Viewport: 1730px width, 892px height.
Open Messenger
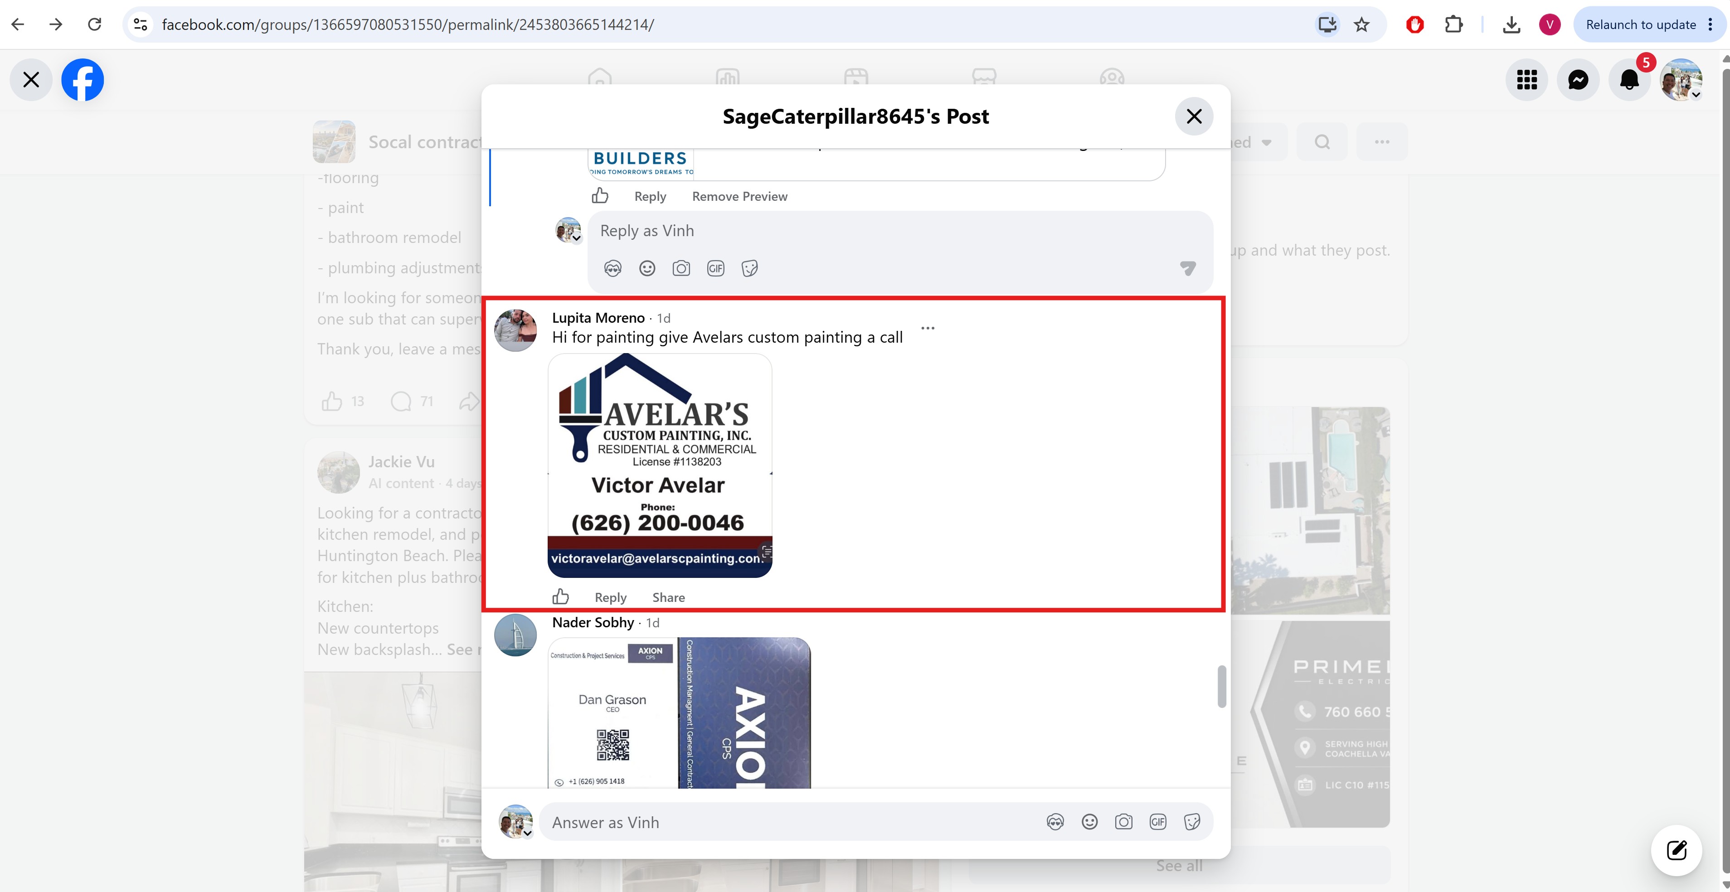1578,80
